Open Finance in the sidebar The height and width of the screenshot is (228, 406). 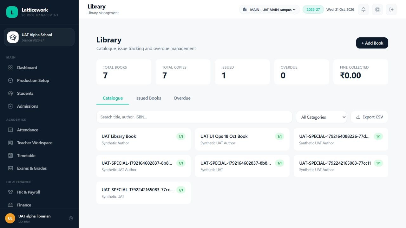[39, 205]
